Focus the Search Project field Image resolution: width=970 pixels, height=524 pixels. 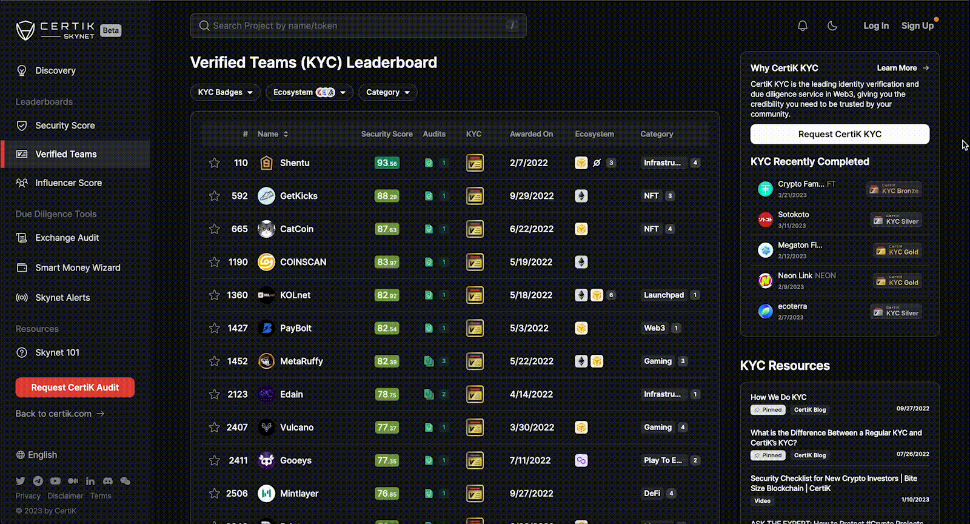pyautogui.click(x=358, y=25)
